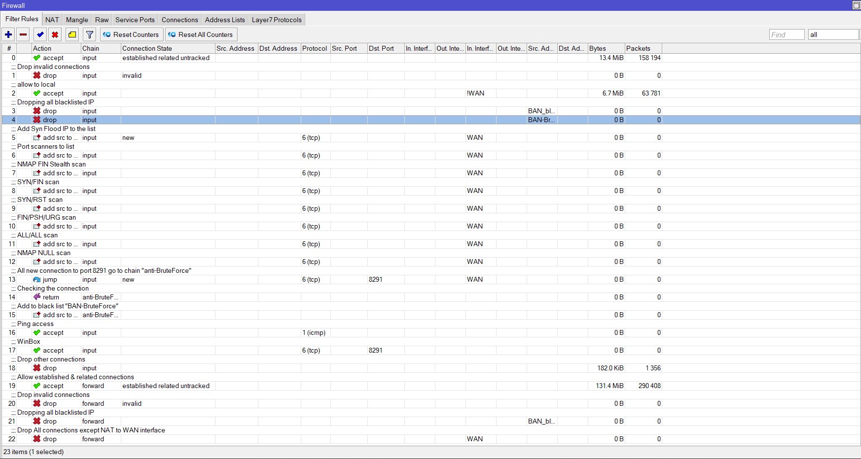Switch to the NAT tab
Image resolution: width=861 pixels, height=459 pixels.
52,20
